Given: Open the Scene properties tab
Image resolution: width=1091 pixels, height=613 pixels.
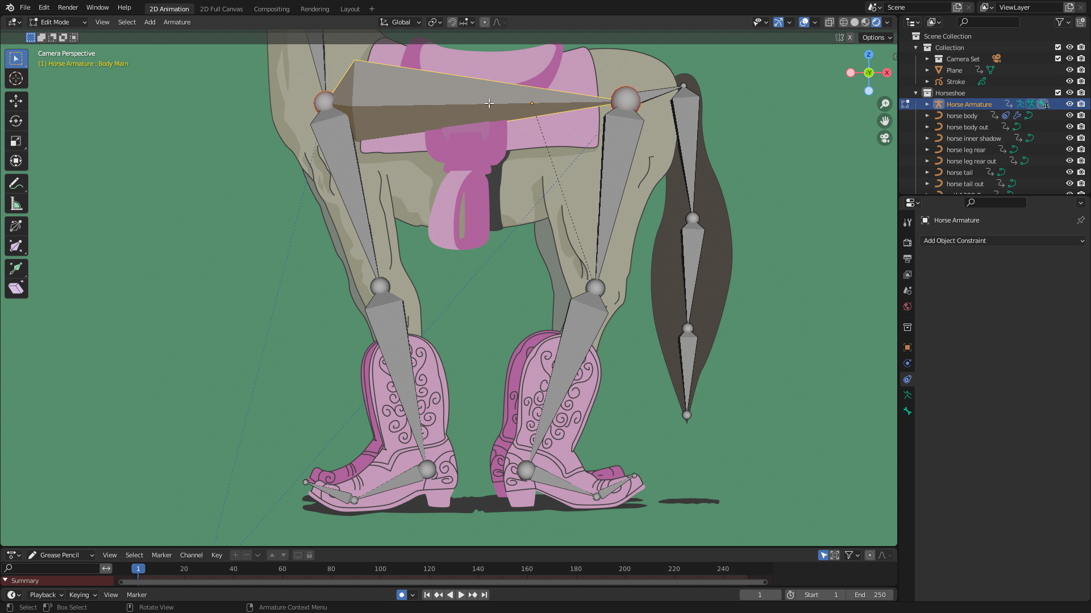Looking at the screenshot, I should [x=907, y=291].
